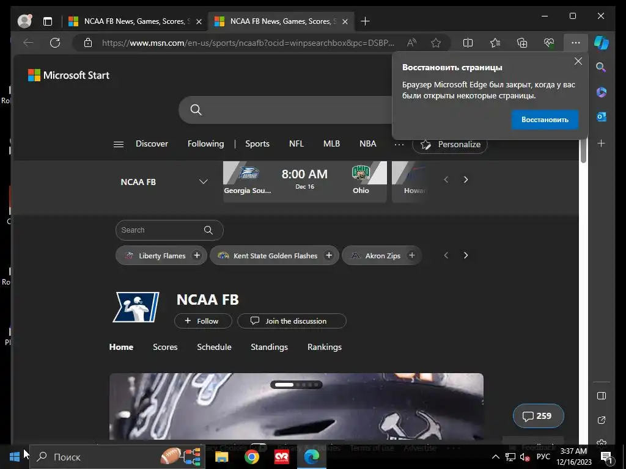Open the Edge profile avatar
626x469 pixels.
pyautogui.click(x=24, y=21)
